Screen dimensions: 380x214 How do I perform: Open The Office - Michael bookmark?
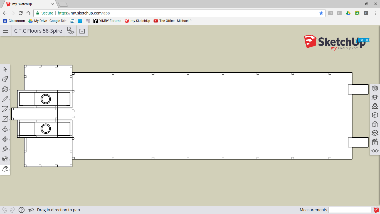(x=172, y=21)
